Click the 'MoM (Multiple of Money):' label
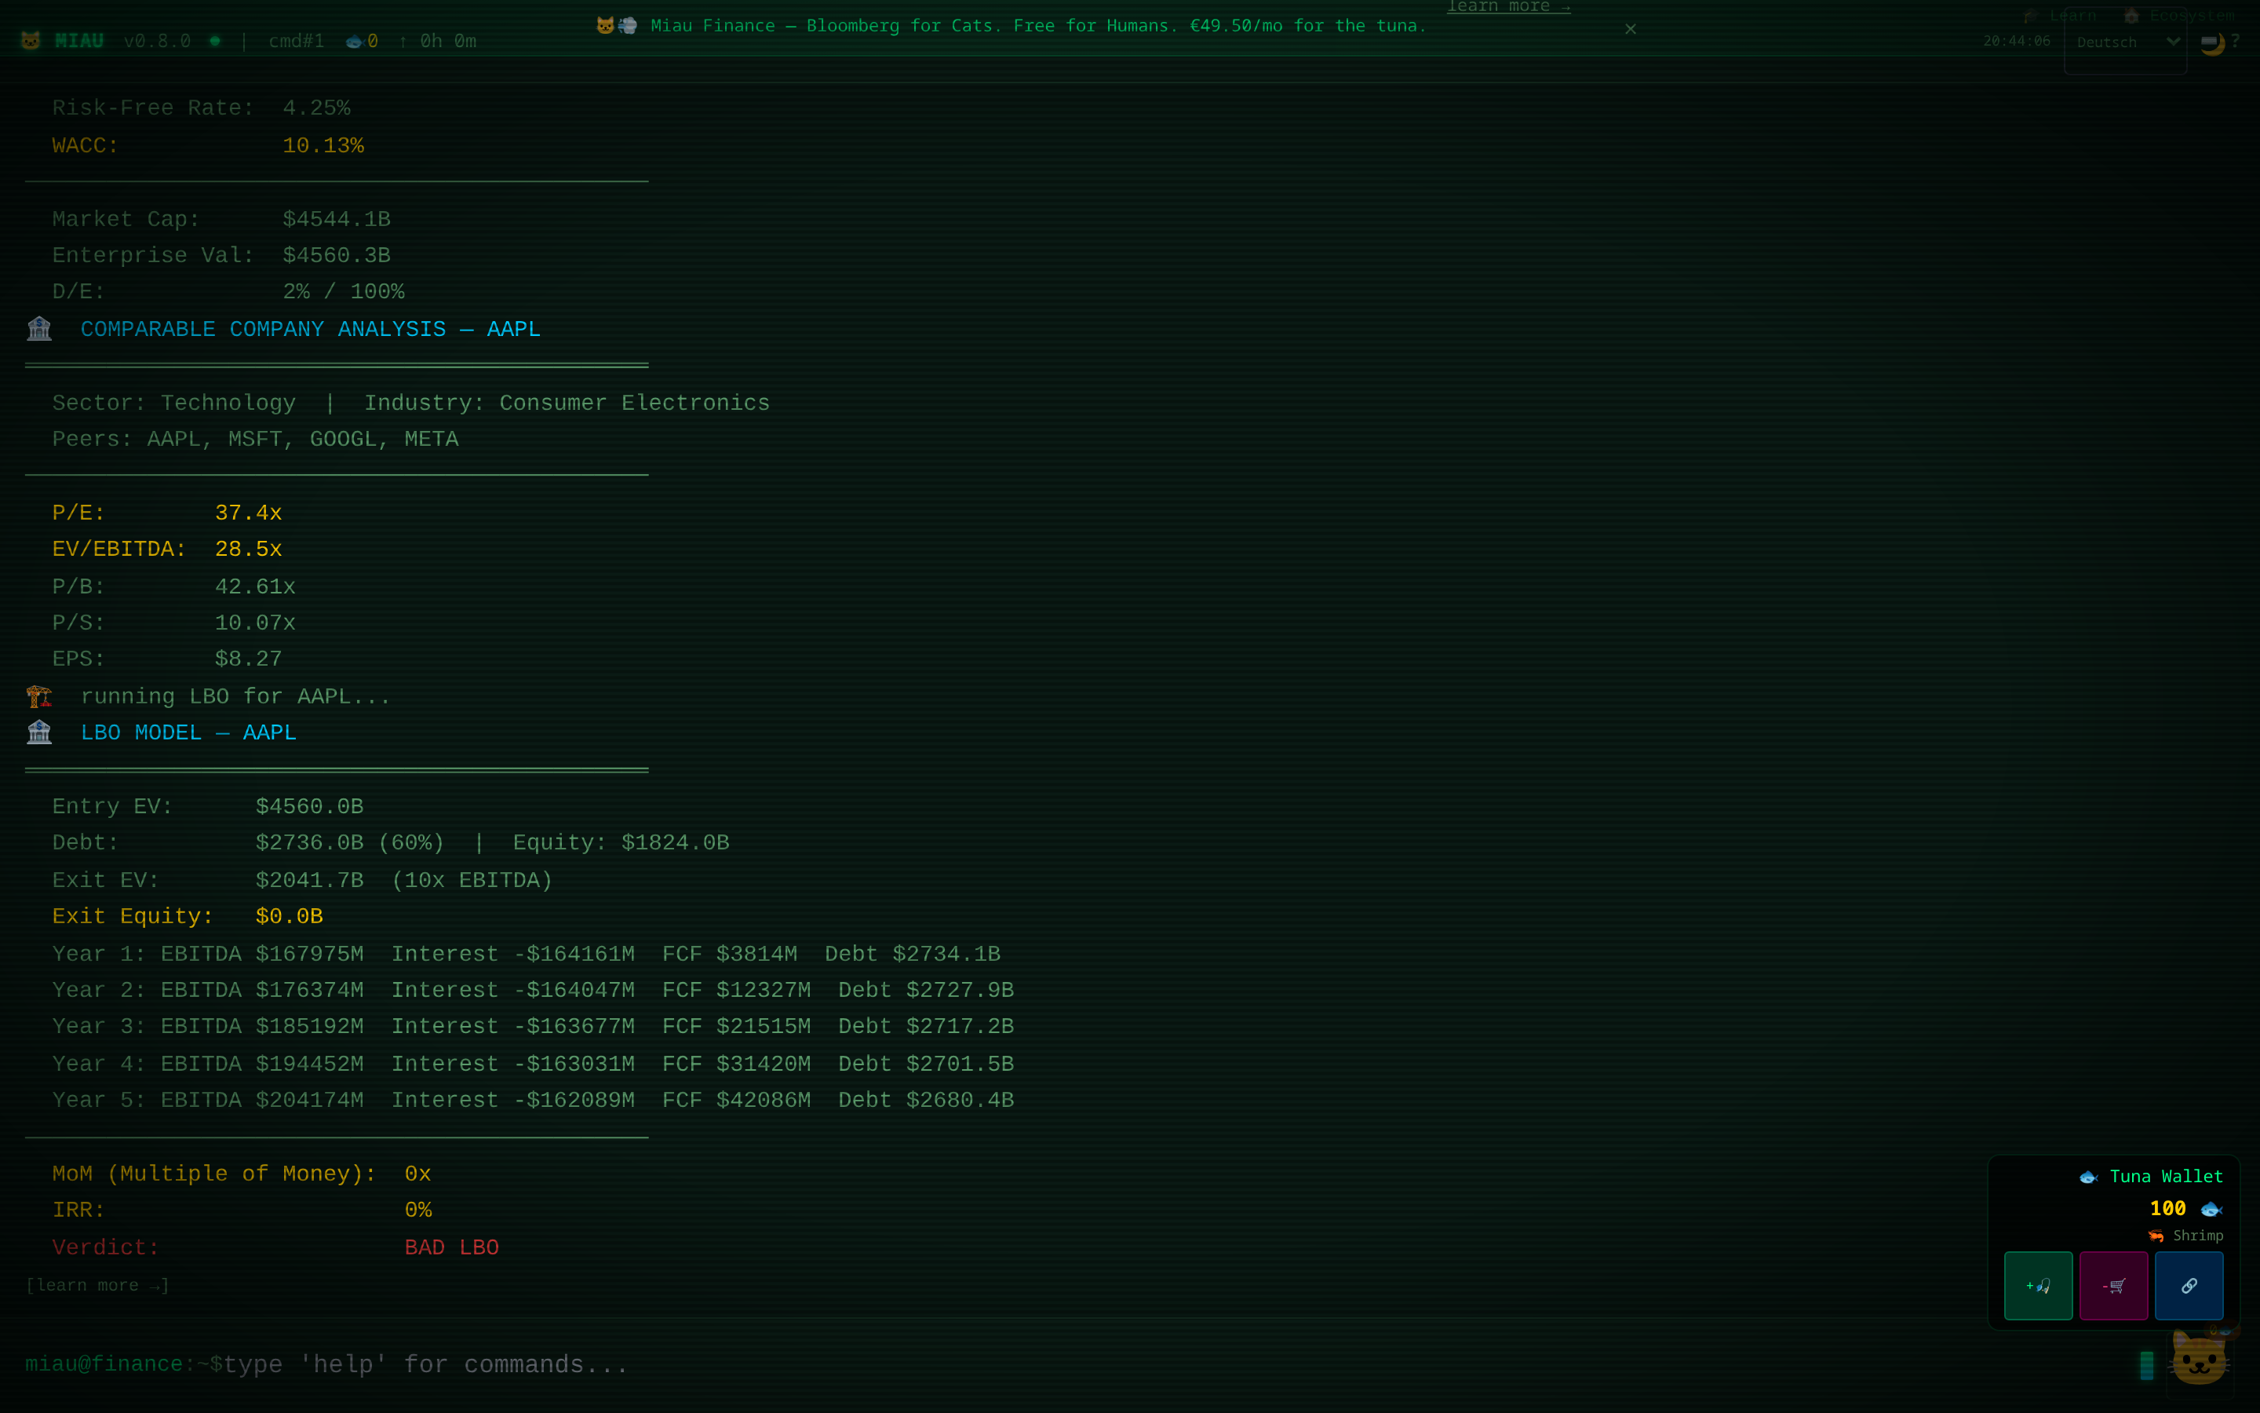 [215, 1174]
